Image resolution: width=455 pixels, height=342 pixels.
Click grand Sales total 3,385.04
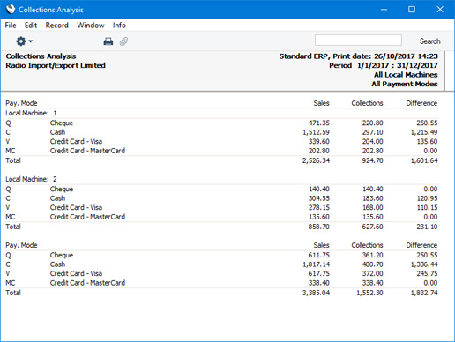point(316,293)
